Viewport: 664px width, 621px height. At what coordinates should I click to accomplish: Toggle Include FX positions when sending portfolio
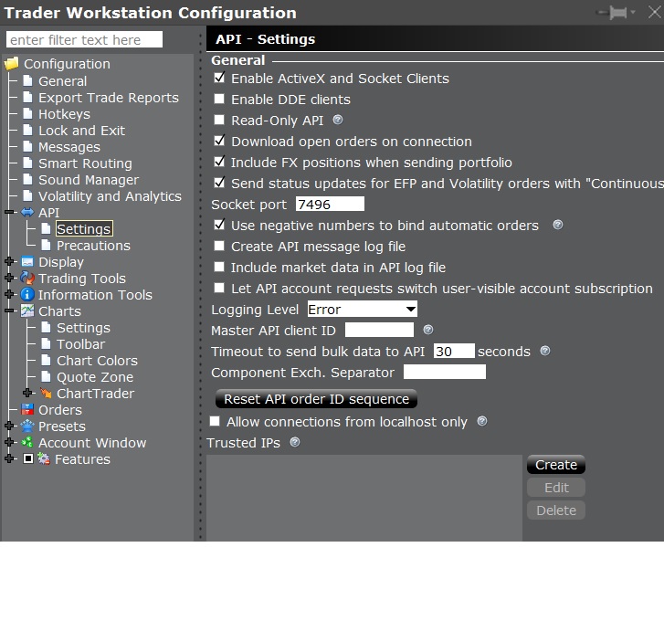coord(219,162)
